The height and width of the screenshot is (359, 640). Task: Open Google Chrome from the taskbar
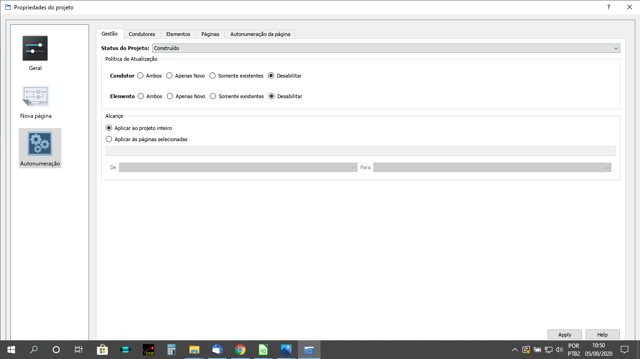240,350
